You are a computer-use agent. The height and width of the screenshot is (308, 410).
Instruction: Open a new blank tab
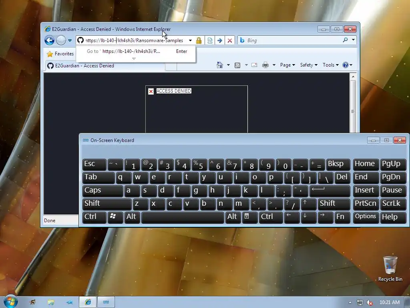[x=171, y=67]
